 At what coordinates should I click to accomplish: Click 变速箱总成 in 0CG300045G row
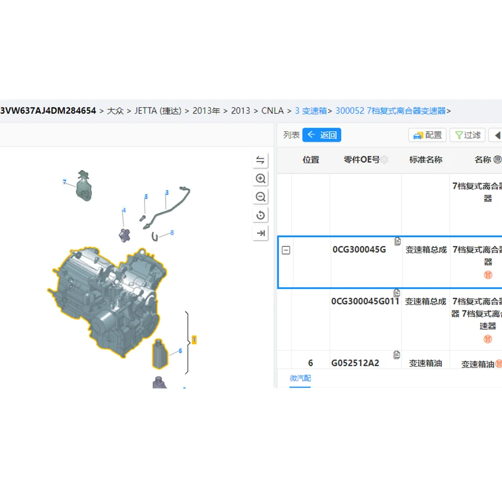click(x=426, y=249)
